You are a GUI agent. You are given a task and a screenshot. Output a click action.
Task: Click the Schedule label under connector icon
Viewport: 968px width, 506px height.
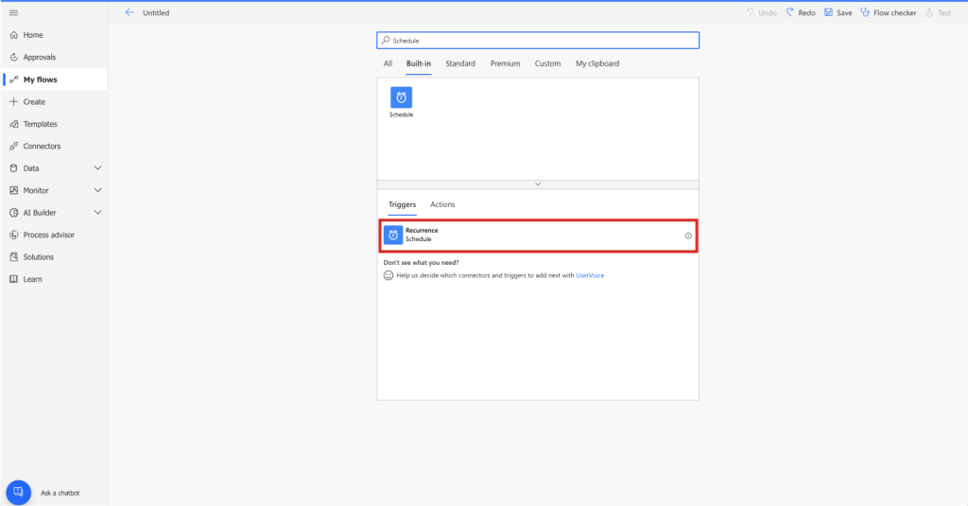(x=401, y=115)
